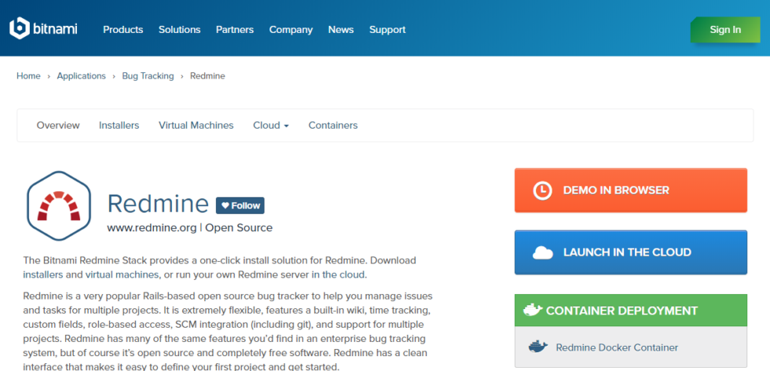Go to the News page
The height and width of the screenshot is (371, 770).
tap(341, 30)
